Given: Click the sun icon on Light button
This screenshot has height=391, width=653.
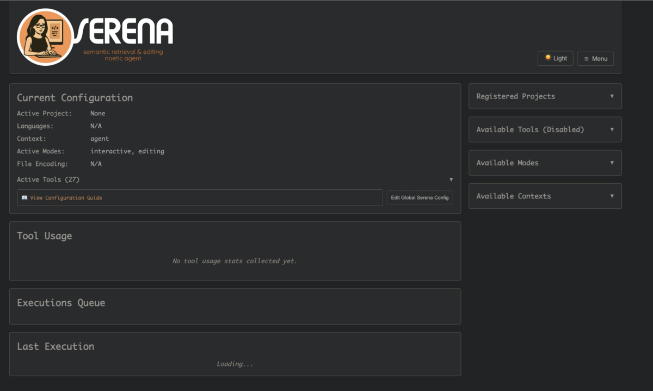Looking at the screenshot, I should click(547, 58).
